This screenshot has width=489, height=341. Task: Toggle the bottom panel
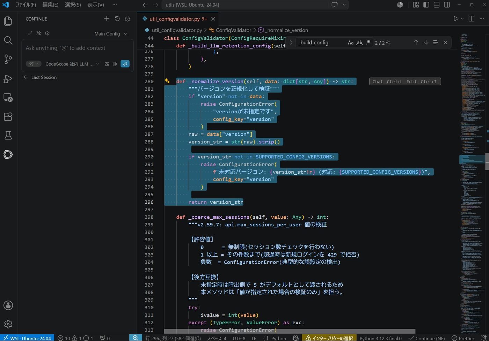(x=437, y=5)
